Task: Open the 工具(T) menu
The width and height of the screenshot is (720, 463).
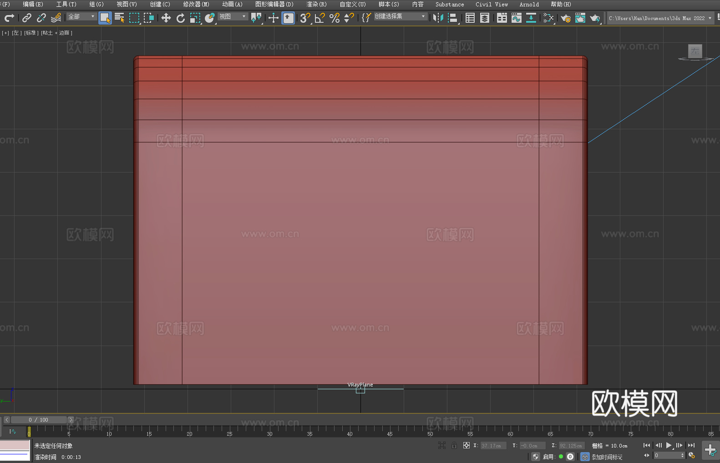Action: coord(66,4)
